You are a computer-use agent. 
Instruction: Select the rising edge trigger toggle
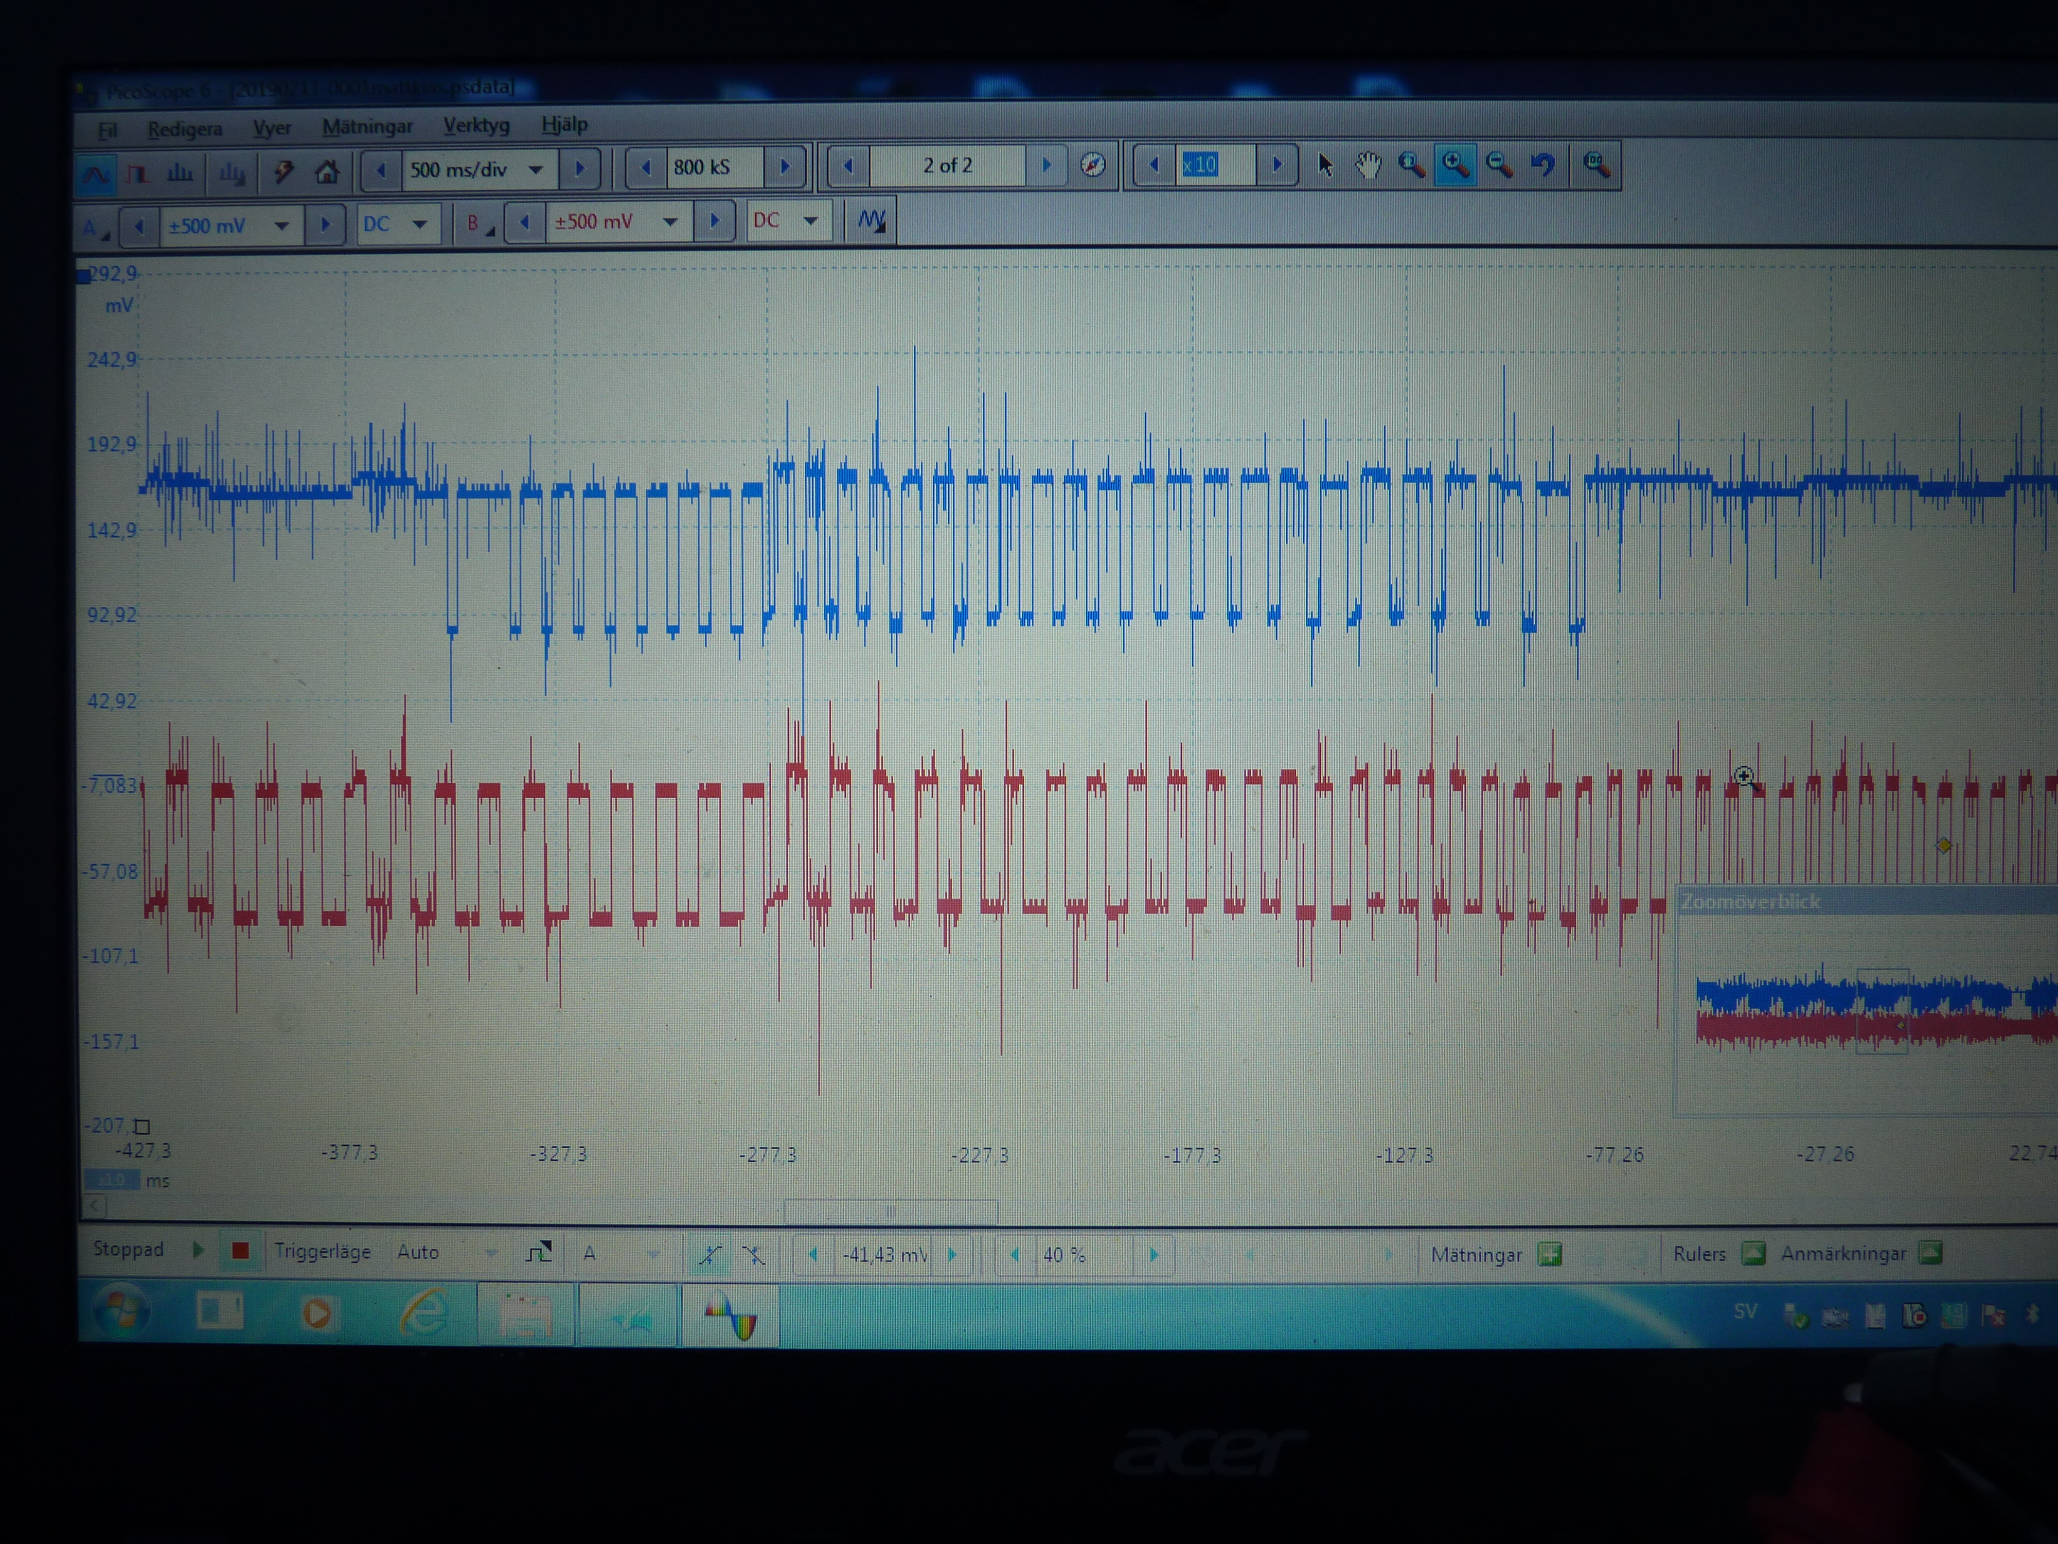pyautogui.click(x=709, y=1255)
